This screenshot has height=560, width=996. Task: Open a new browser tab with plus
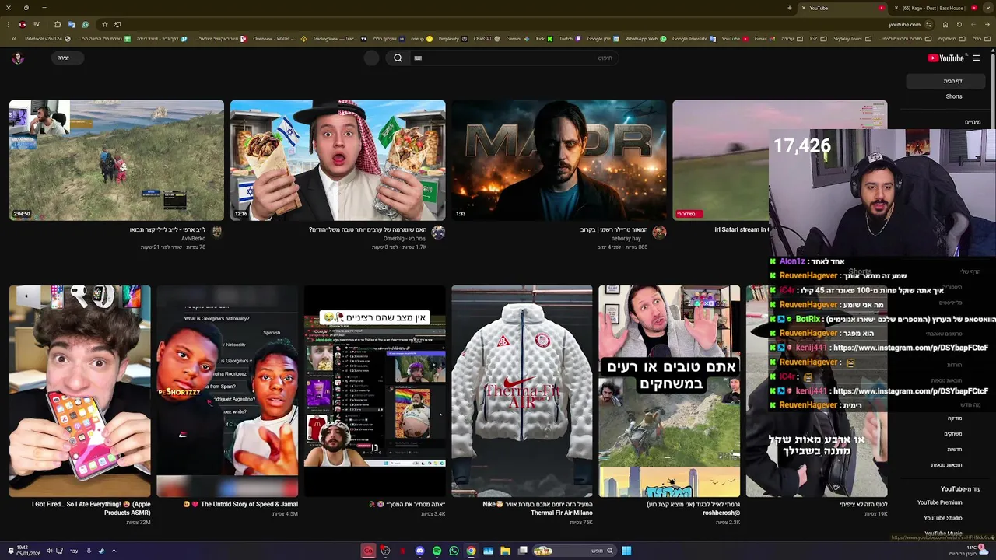789,8
